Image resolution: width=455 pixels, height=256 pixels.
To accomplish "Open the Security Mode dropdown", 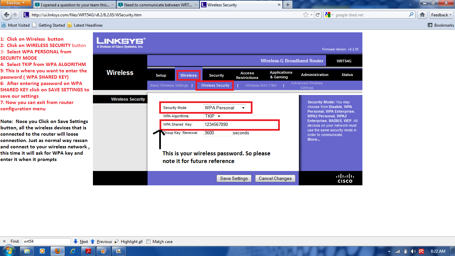I will coord(225,108).
